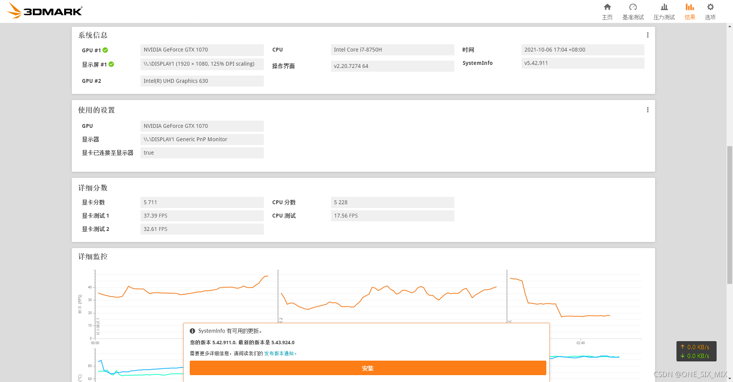Open the Options (选项) gear icon
Viewport: 733px width, 382px height.
tap(710, 7)
